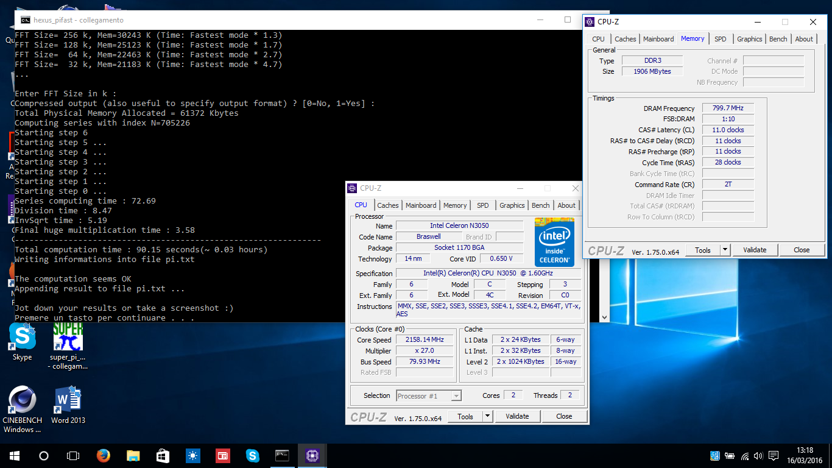
Task: Open battery status tray icon
Action: 730,456
